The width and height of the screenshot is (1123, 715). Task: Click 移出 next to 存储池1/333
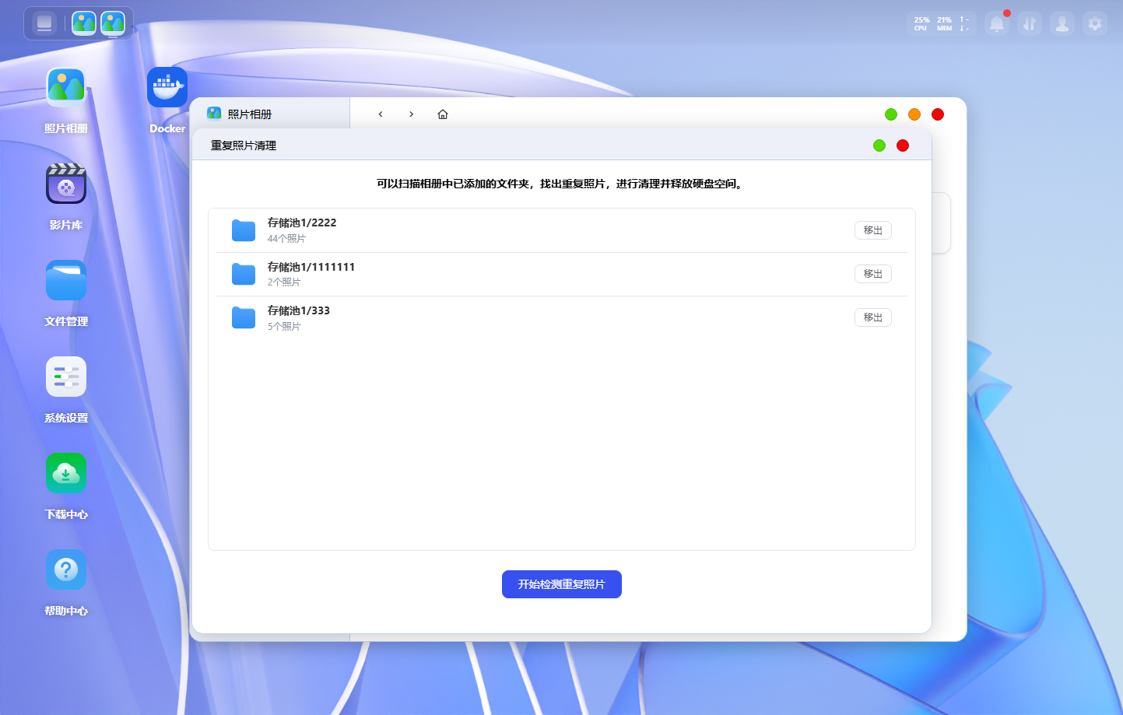click(873, 317)
